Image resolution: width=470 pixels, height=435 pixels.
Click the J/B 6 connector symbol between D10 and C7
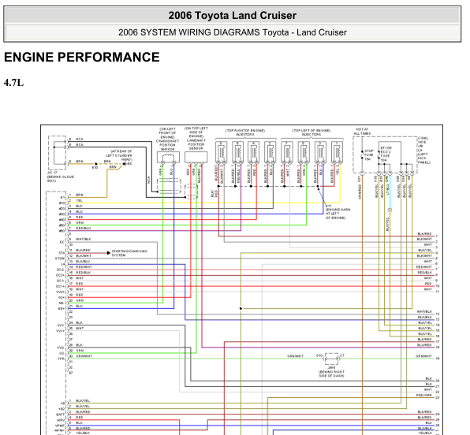click(331, 359)
